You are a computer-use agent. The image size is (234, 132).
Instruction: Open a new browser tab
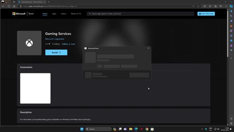(49, 2)
